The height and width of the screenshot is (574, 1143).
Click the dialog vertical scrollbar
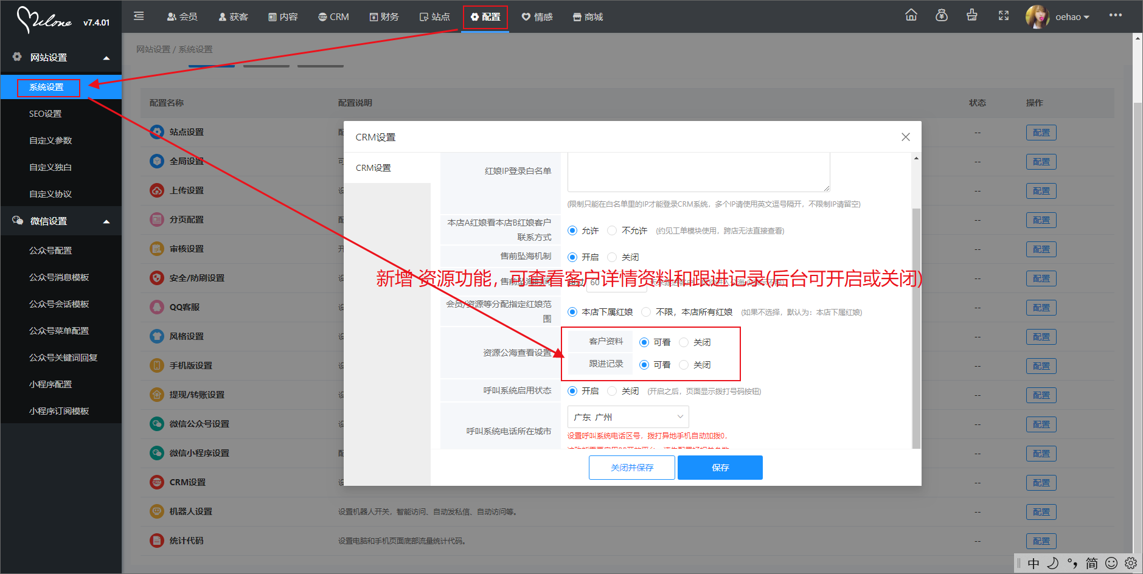[x=916, y=328]
